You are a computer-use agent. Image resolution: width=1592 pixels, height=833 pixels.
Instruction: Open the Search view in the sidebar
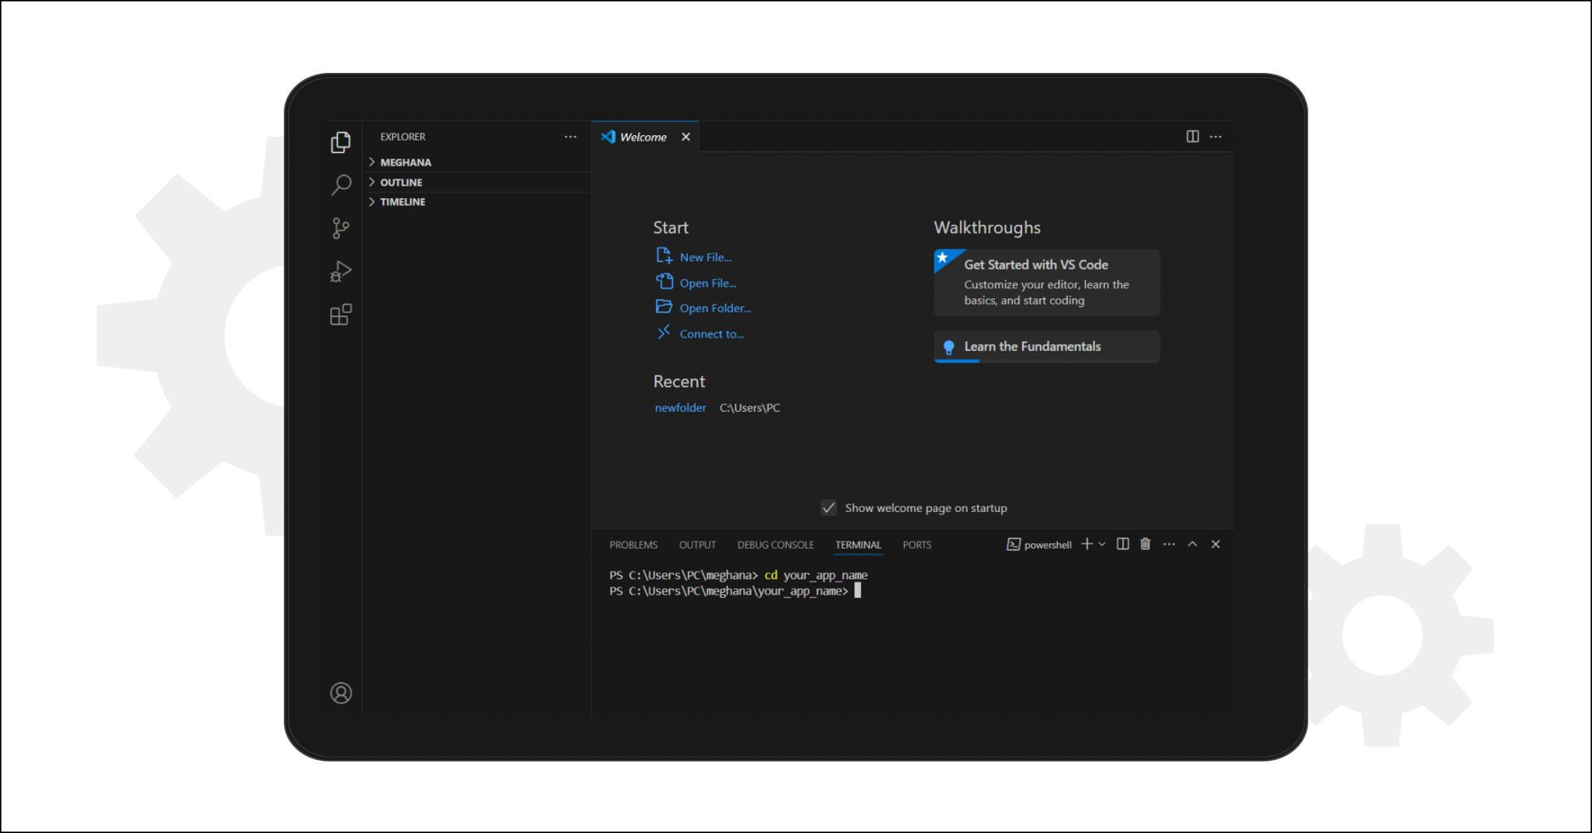(x=340, y=184)
